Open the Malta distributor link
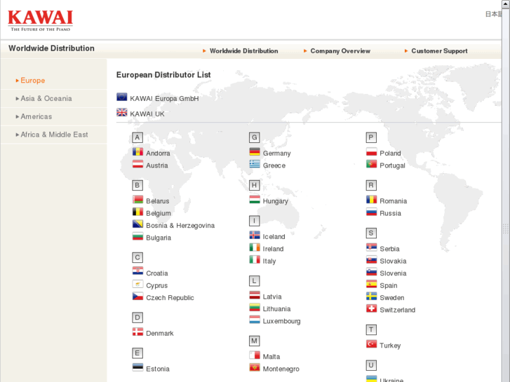The height and width of the screenshot is (382, 510). click(x=271, y=357)
